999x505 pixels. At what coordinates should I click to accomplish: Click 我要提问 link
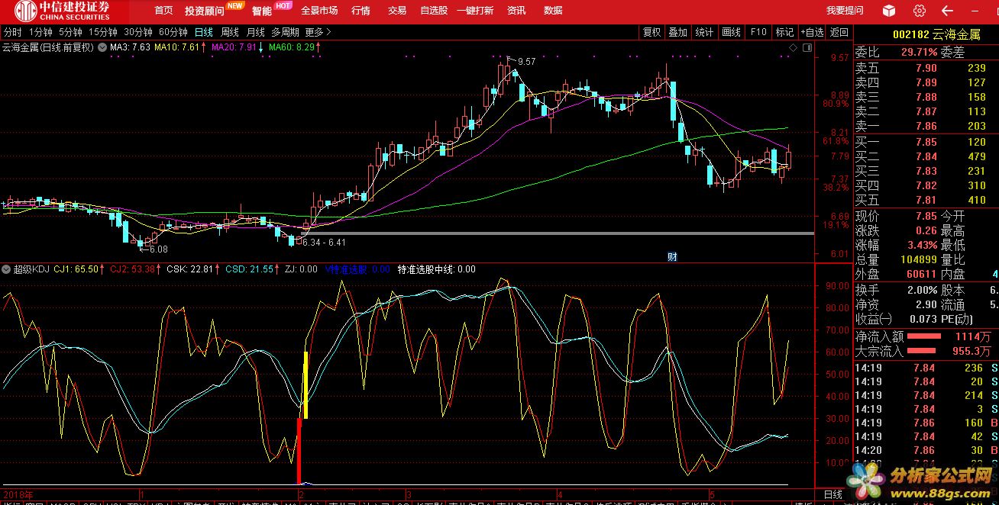click(x=845, y=11)
